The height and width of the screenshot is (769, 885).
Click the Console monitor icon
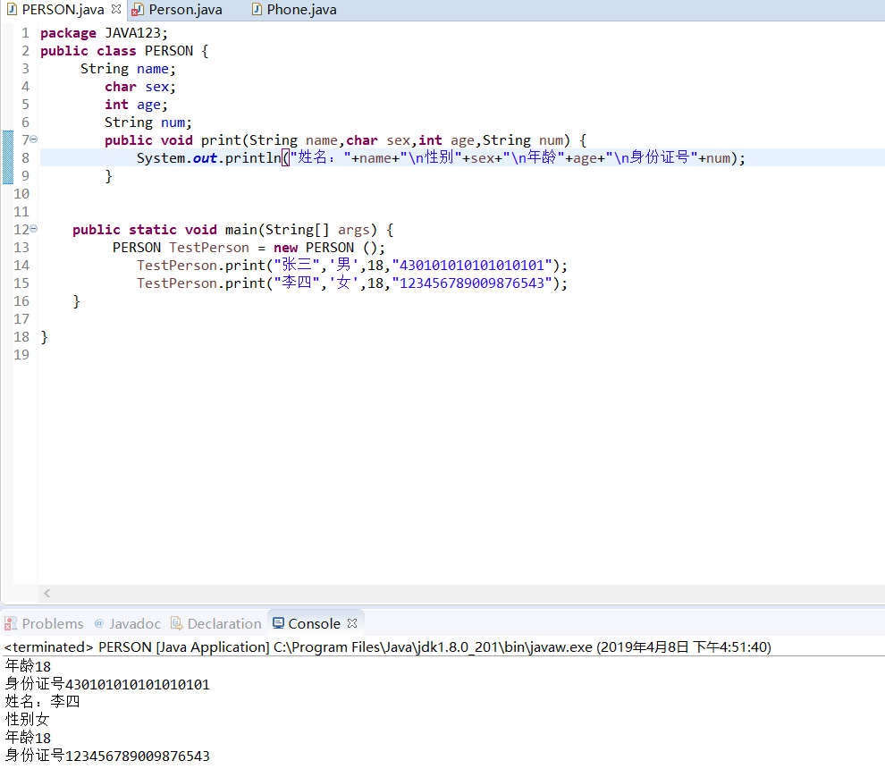278,622
